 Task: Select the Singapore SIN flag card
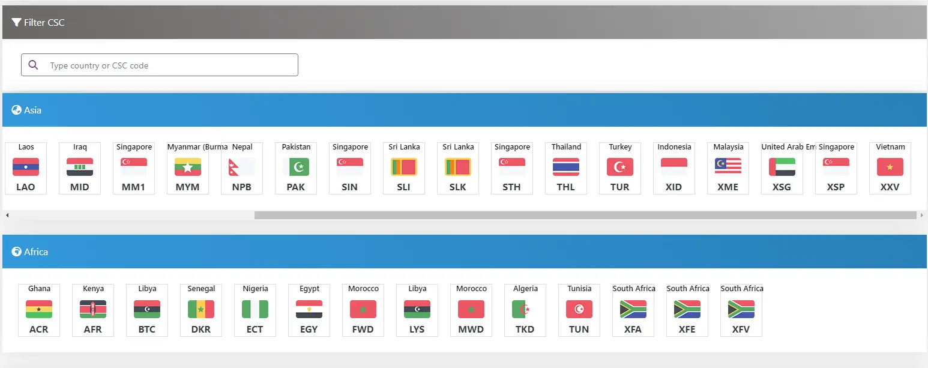[350, 168]
